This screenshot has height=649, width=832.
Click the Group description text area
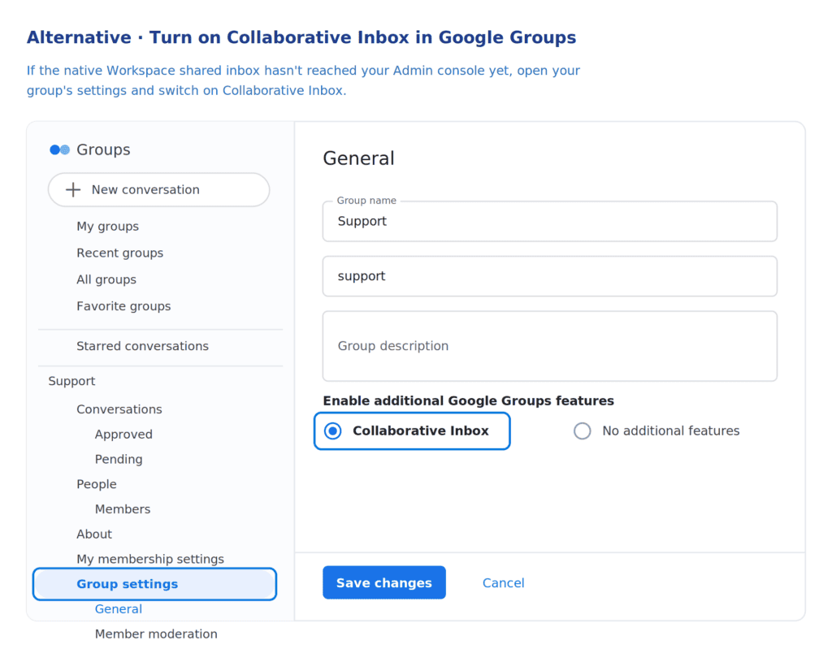click(x=550, y=346)
